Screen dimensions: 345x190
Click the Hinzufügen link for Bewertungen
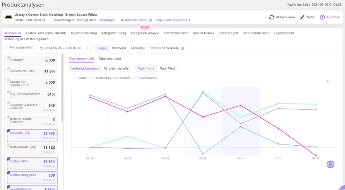point(107,20)
